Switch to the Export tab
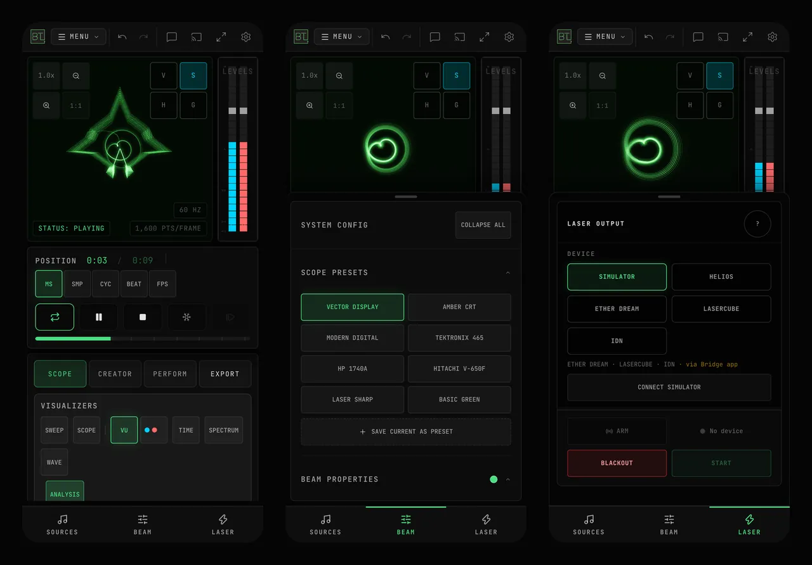 (225, 374)
